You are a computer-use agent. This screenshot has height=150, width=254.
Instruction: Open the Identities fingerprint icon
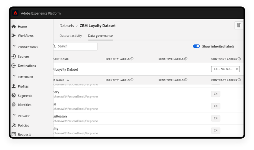(14, 104)
